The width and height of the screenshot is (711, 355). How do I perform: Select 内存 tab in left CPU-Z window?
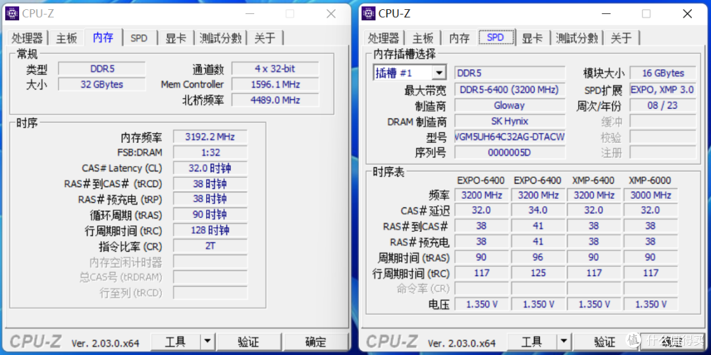tap(103, 37)
